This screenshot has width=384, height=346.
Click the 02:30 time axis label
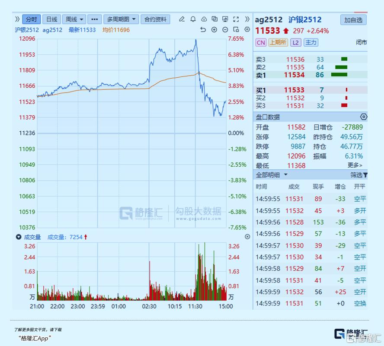(149, 306)
